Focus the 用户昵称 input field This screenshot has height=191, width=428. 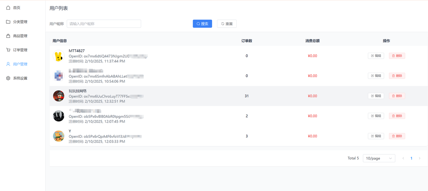coord(104,24)
